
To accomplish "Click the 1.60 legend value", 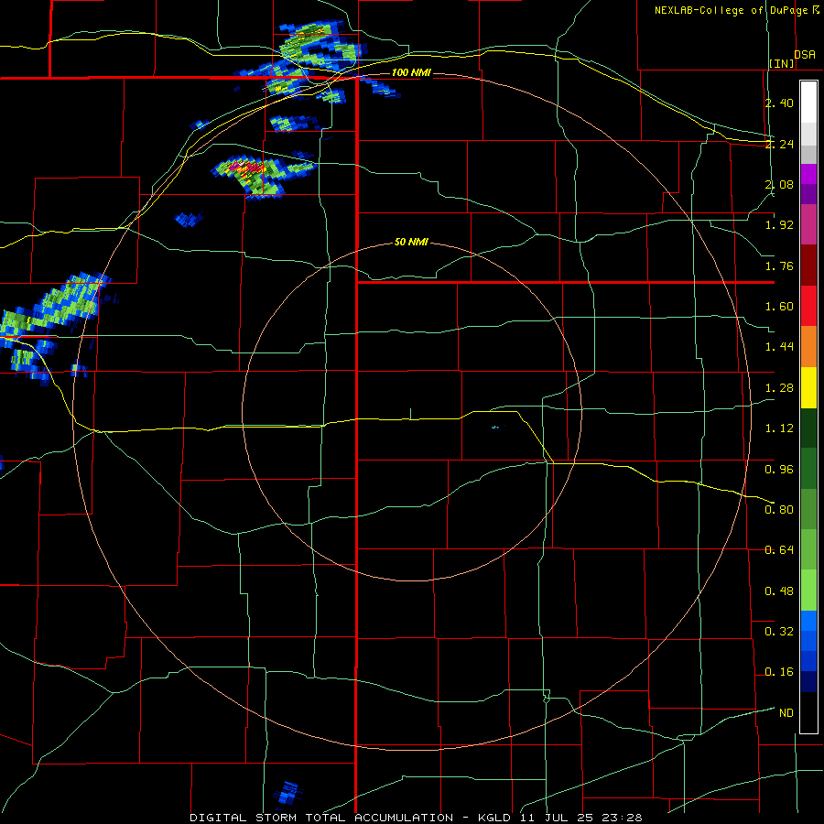I will (779, 307).
